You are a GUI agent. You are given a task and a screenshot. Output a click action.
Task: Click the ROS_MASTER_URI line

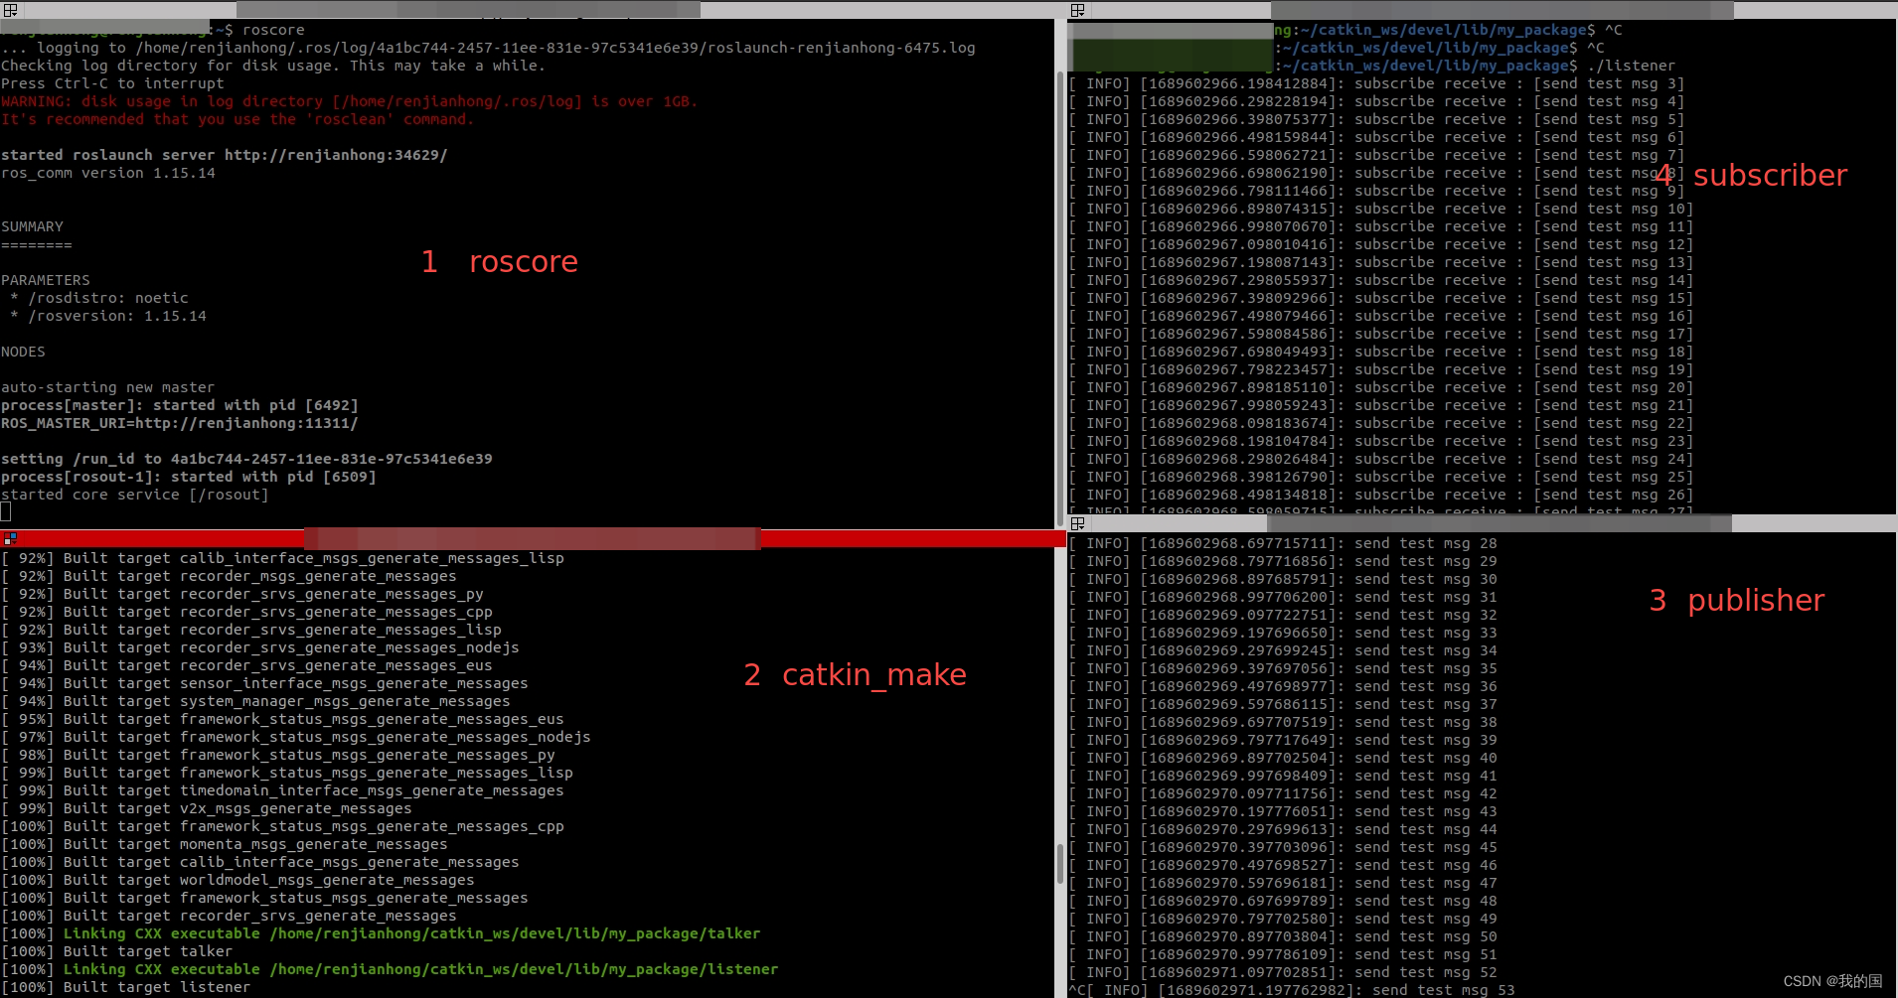click(x=180, y=423)
